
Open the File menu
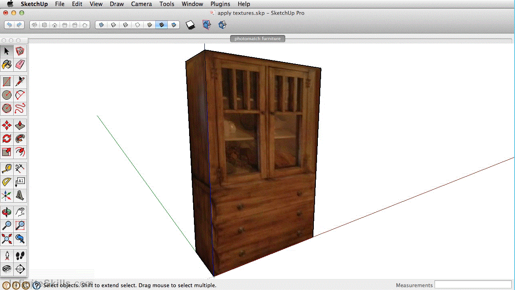pyautogui.click(x=60, y=4)
